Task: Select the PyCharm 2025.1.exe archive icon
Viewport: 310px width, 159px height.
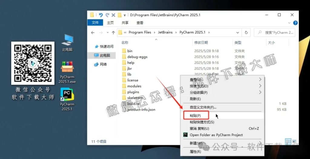Action: 67,72
